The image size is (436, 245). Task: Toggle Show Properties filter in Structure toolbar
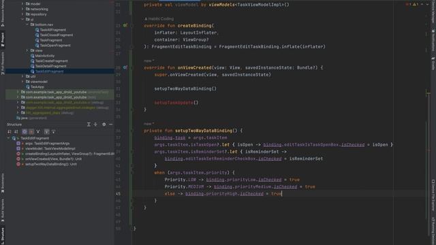coord(31,131)
